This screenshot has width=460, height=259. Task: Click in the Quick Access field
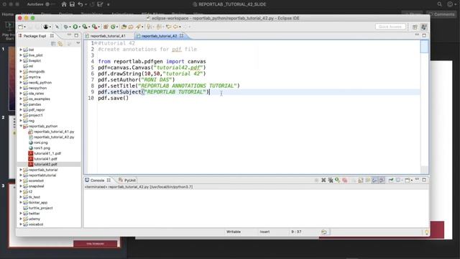pos(390,27)
